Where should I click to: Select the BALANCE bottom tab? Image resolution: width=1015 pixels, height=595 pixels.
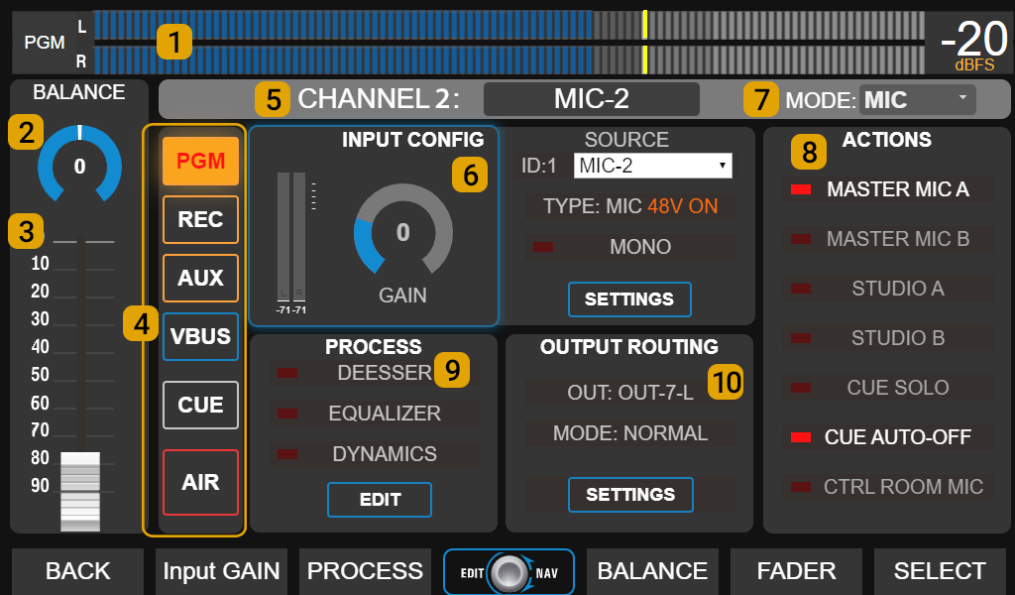click(652, 571)
